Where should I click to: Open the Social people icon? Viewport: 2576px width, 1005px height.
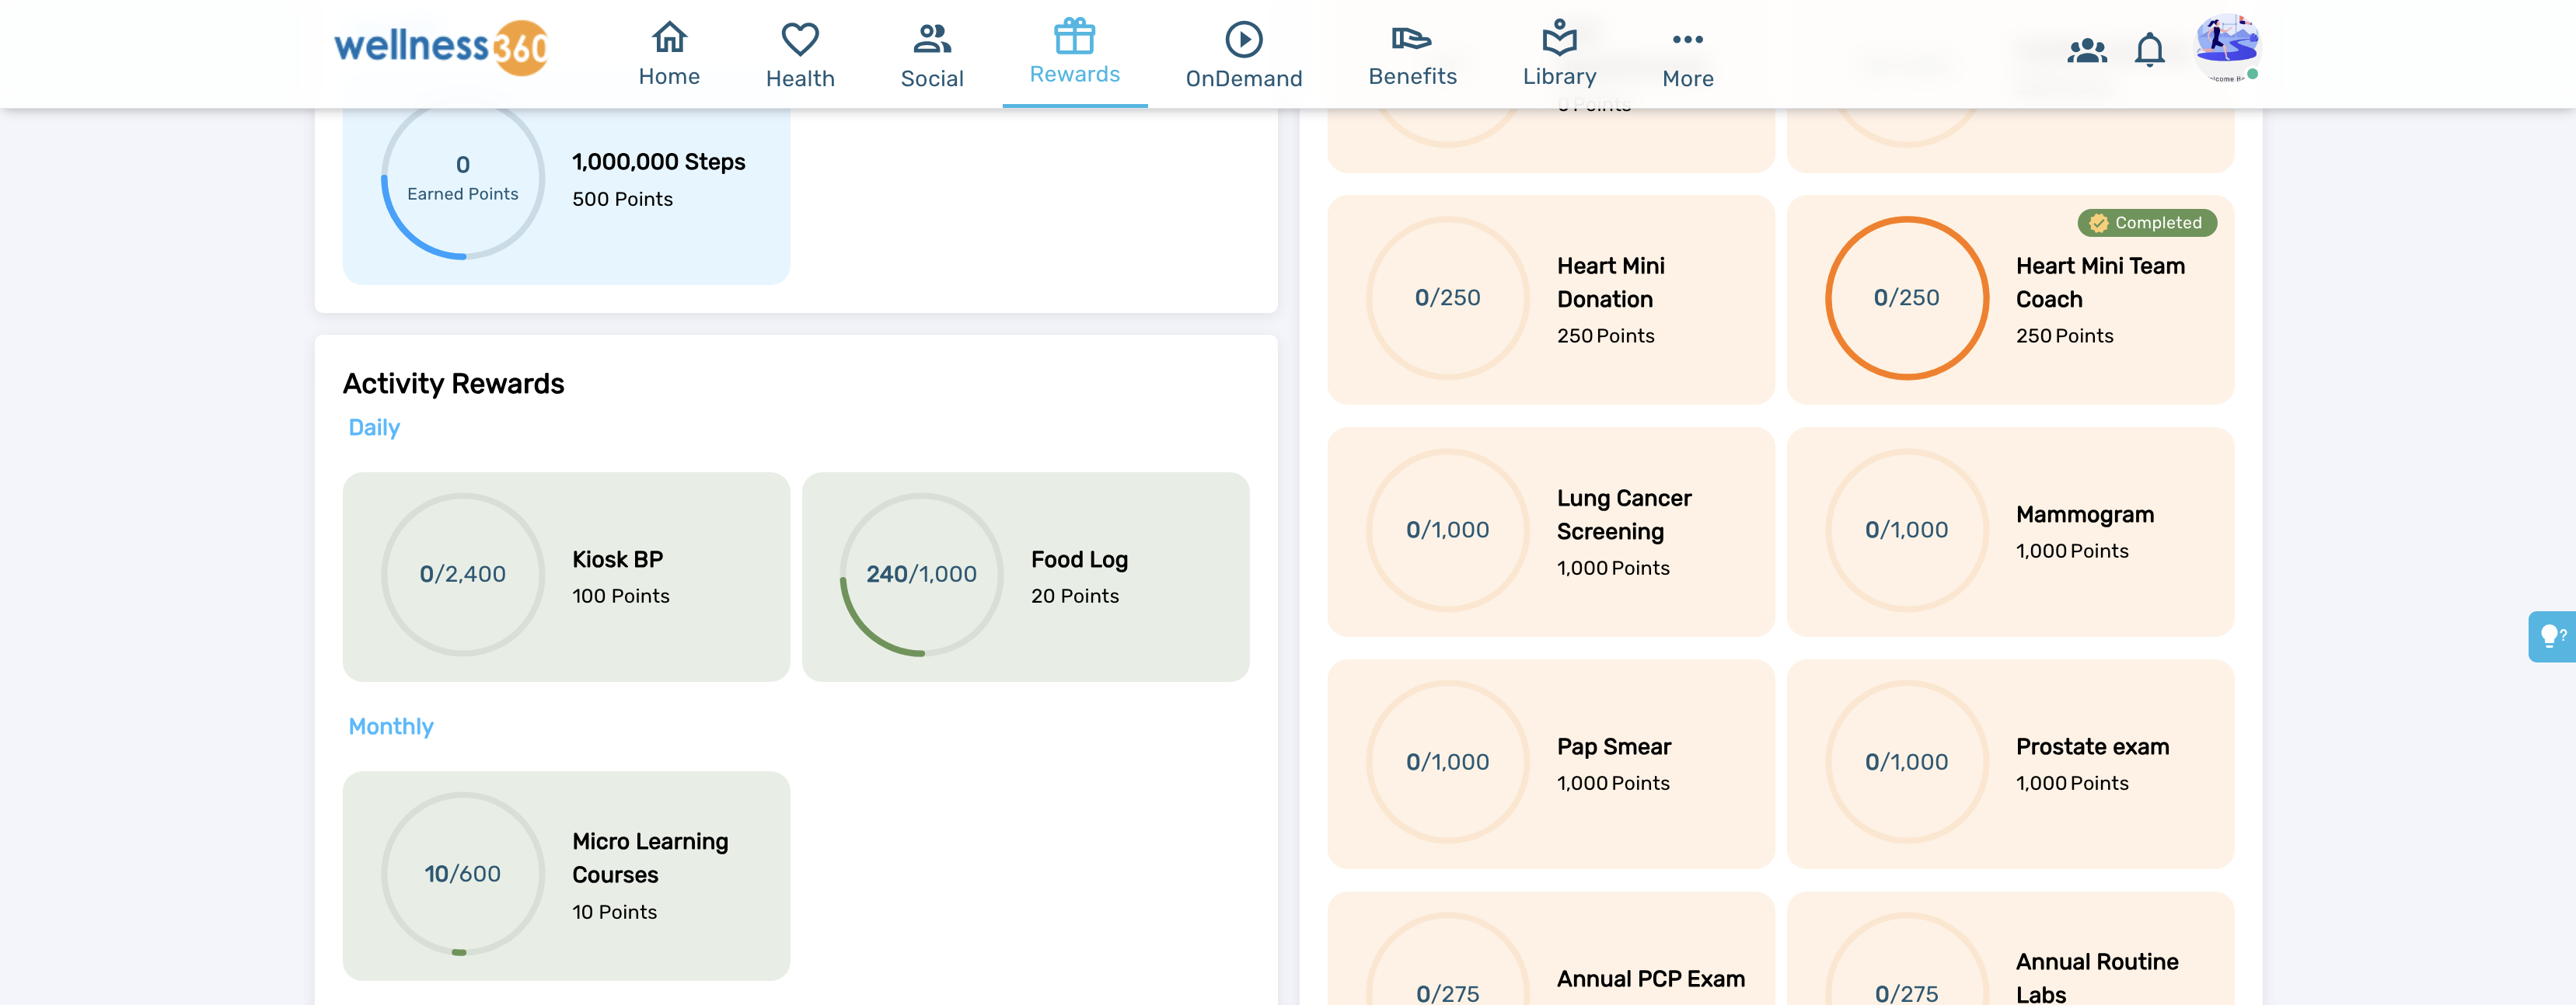tap(931, 40)
